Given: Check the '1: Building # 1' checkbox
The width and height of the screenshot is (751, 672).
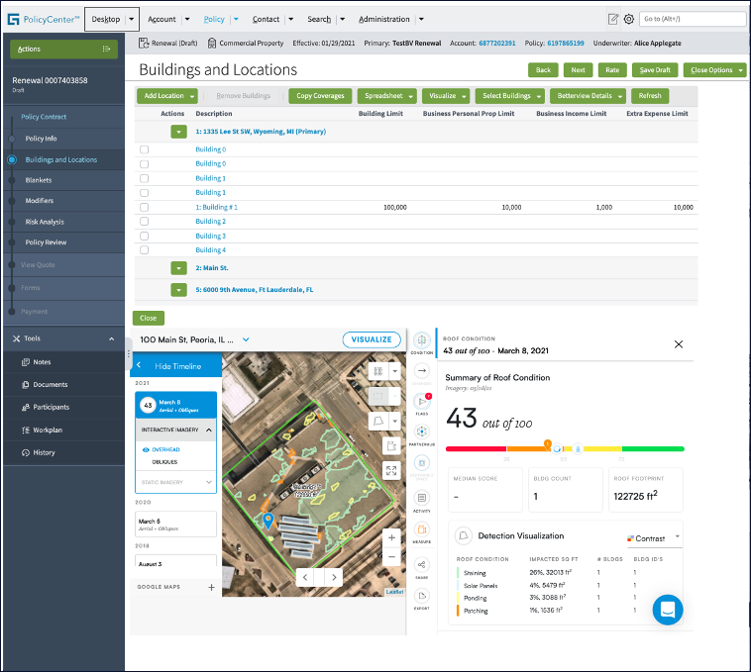Looking at the screenshot, I should [x=145, y=207].
